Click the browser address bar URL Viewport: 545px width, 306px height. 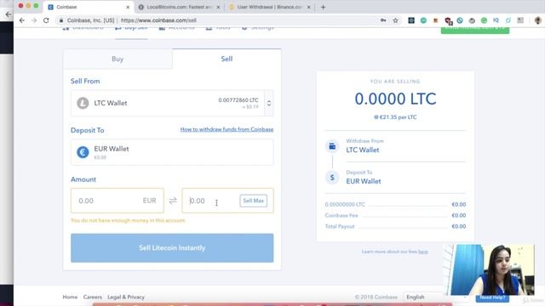pyautogui.click(x=158, y=20)
